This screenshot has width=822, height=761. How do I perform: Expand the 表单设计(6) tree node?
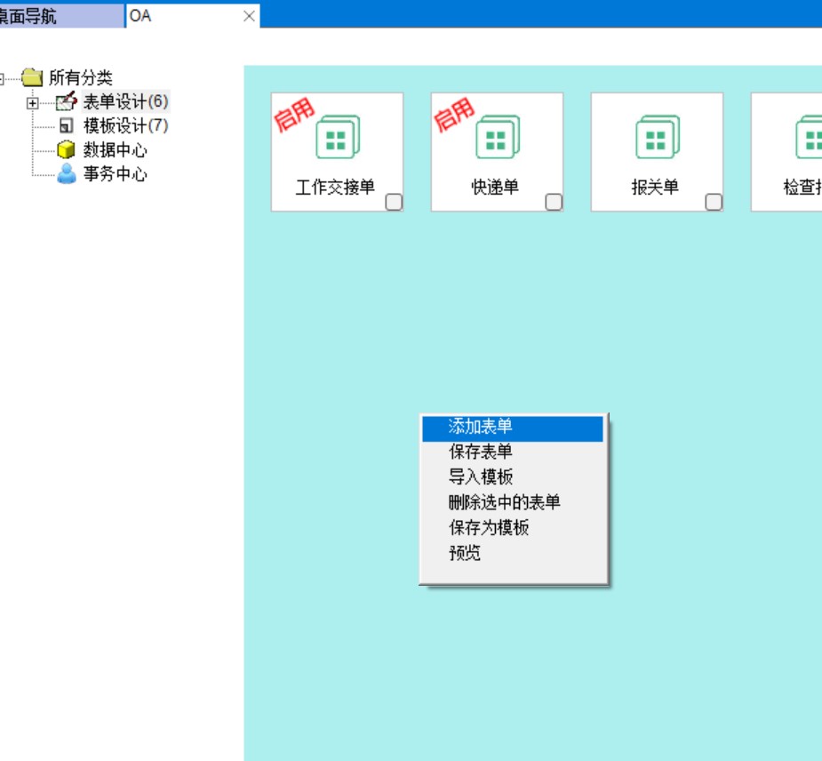(x=33, y=102)
